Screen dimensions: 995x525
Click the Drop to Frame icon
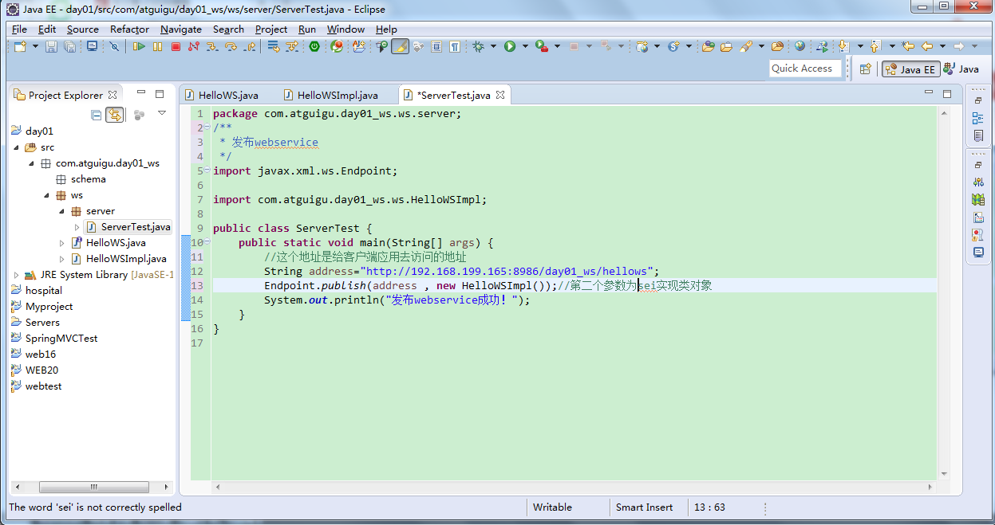(274, 46)
